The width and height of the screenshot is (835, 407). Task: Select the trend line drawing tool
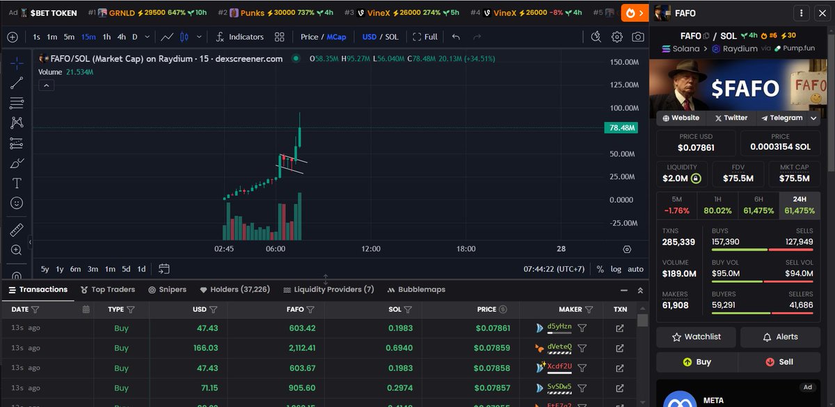click(17, 83)
